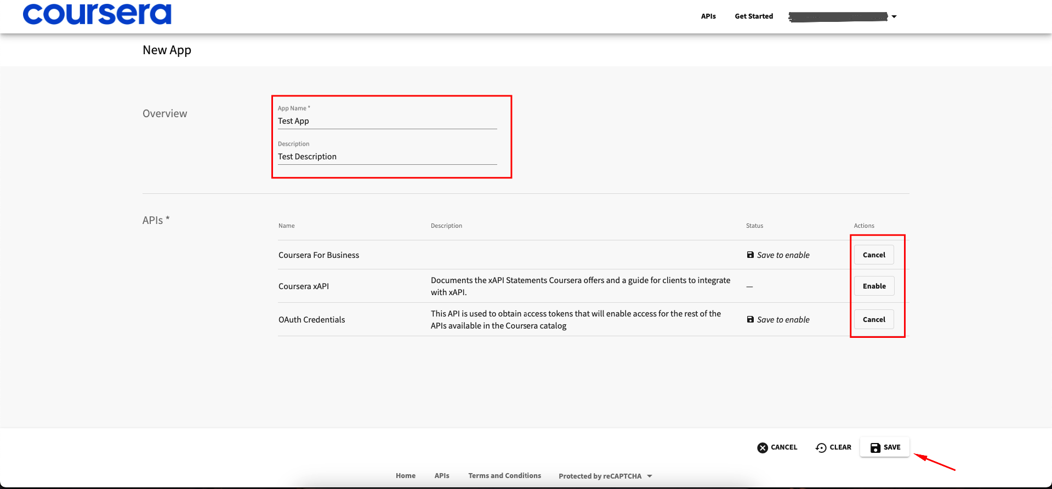
Task: Click the Coursera logo
Action: coord(97,14)
